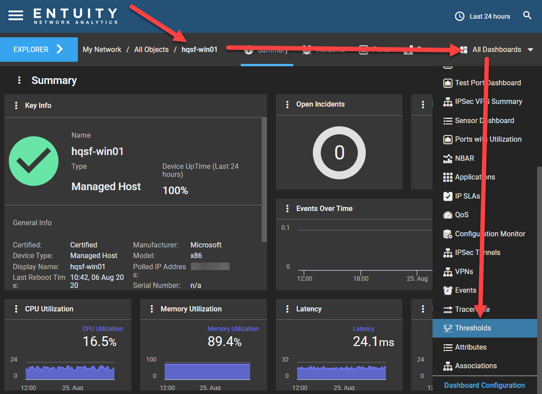Click the Events alarm clock icon
This screenshot has height=394, width=542.
[448, 291]
